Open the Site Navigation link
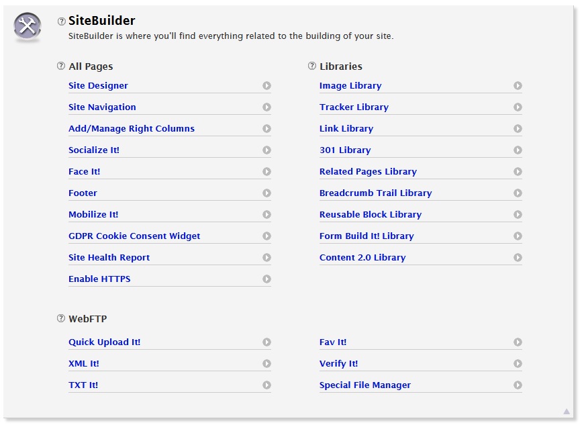The width and height of the screenshot is (584, 427). click(x=102, y=107)
